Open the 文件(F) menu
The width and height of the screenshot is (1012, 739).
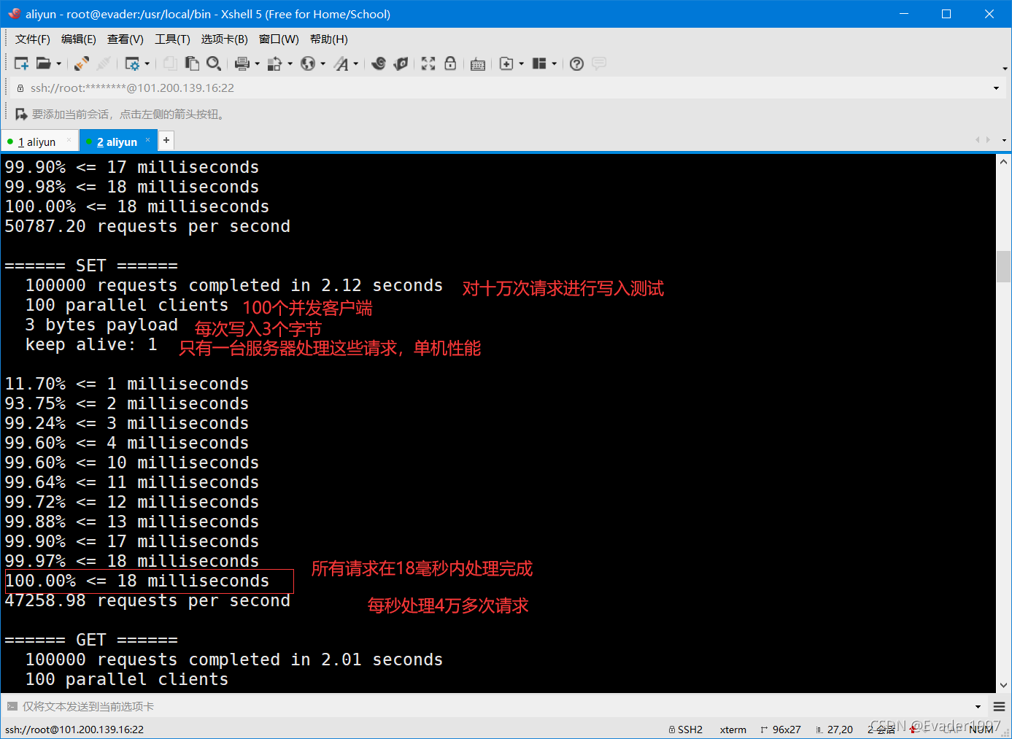pyautogui.click(x=33, y=39)
